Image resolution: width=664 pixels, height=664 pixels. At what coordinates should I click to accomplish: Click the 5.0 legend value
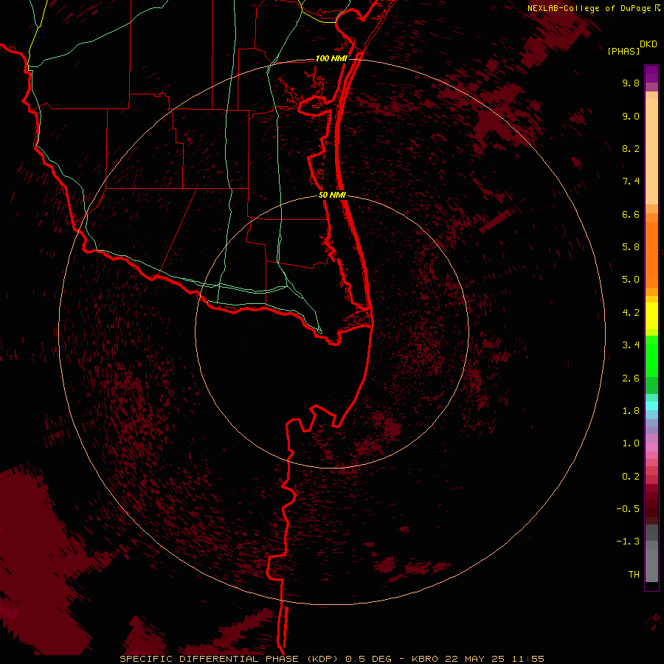631,280
